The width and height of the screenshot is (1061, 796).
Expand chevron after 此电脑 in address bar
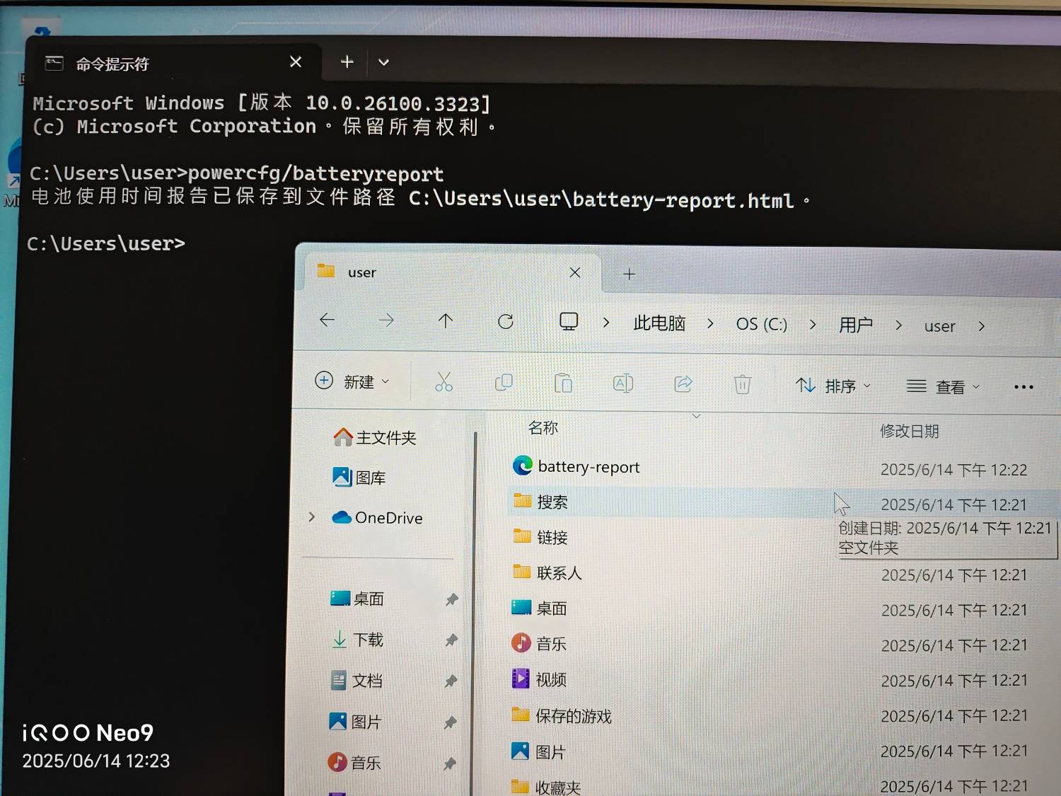click(710, 324)
